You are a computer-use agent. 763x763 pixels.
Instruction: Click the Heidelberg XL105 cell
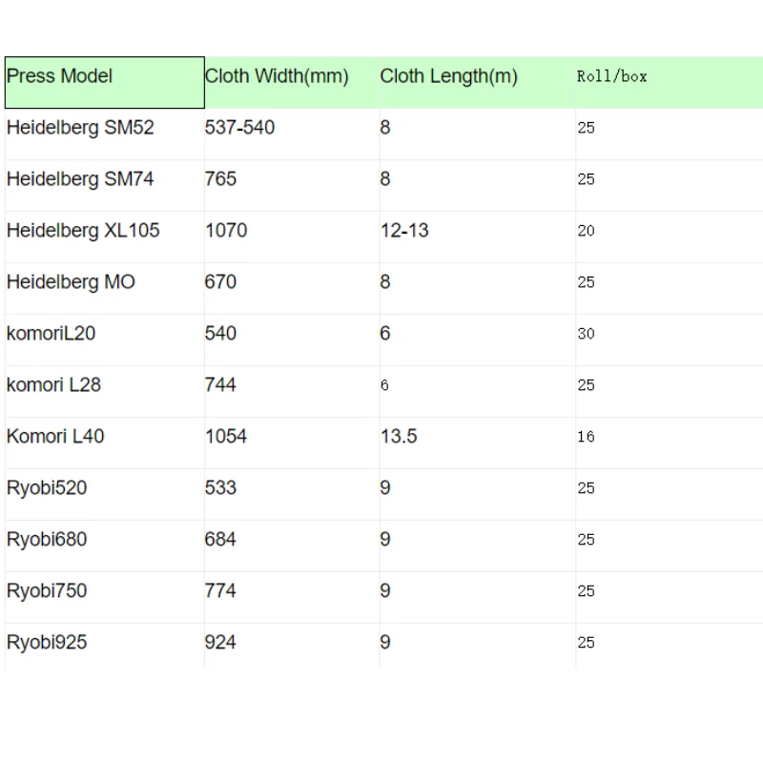point(105,237)
